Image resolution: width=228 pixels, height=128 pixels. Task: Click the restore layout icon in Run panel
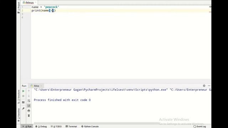click(x=23, y=102)
